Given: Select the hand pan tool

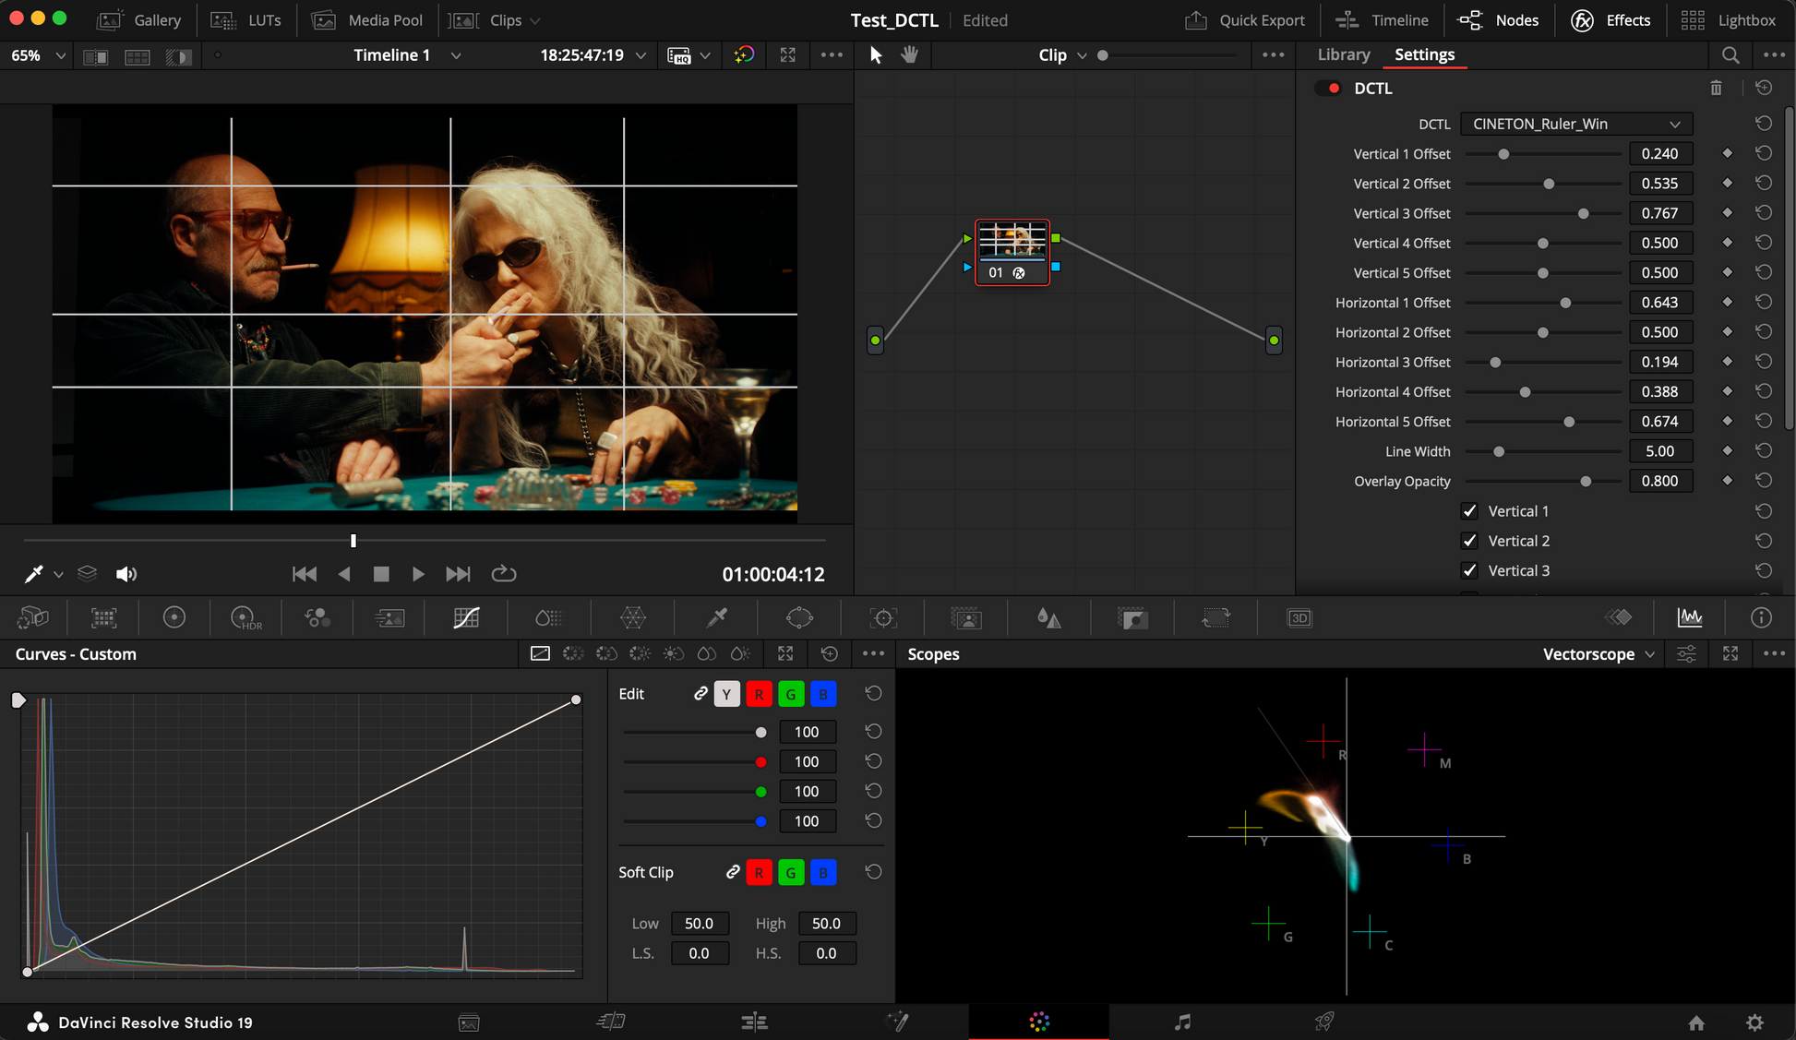Looking at the screenshot, I should (x=910, y=55).
